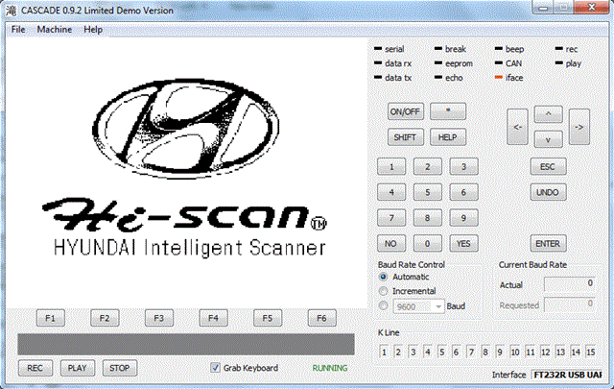
Task: Click the down arrow key button
Action: [x=548, y=139]
